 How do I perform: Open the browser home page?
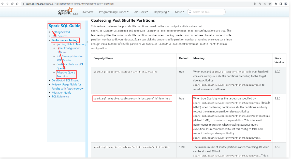pyautogui.click(x=17, y=4)
